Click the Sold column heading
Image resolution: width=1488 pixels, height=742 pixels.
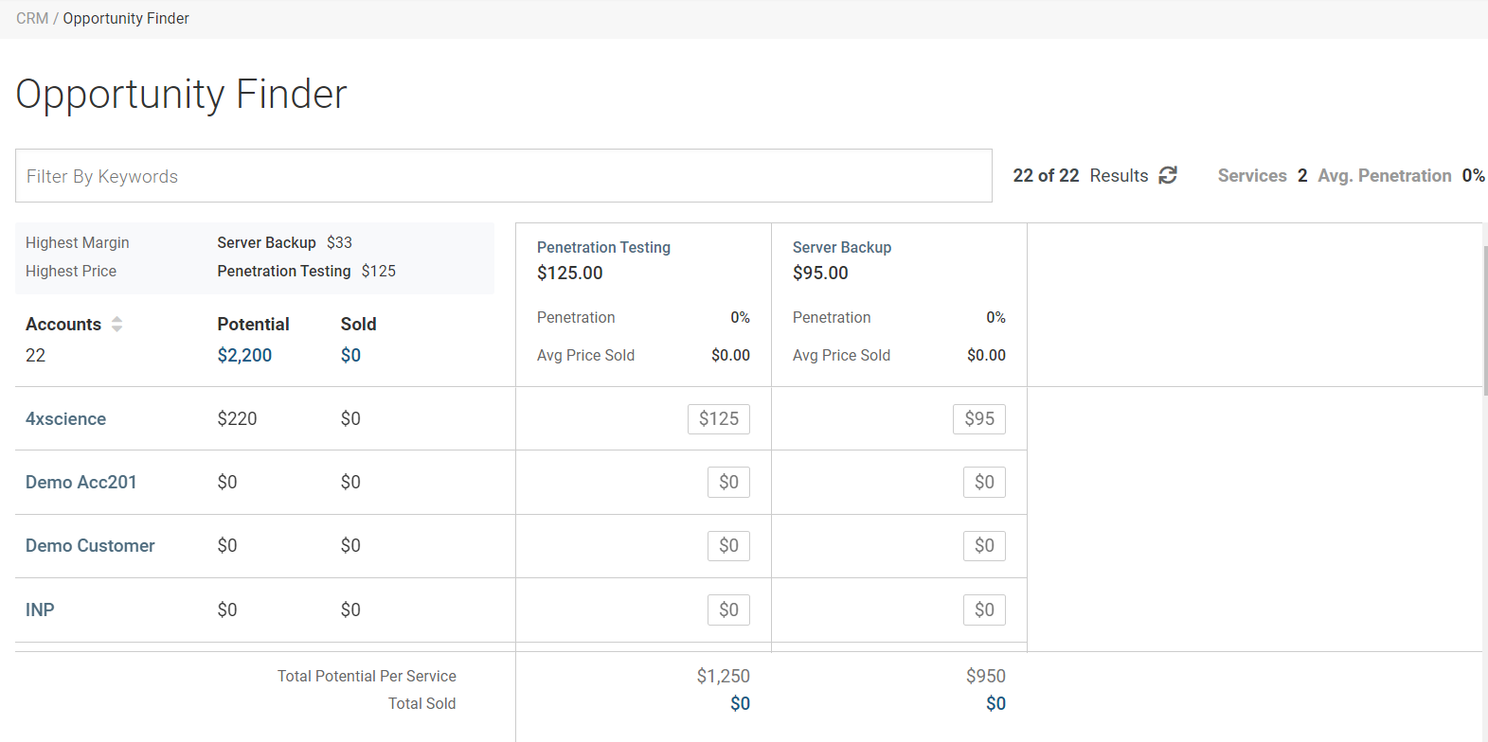358,325
